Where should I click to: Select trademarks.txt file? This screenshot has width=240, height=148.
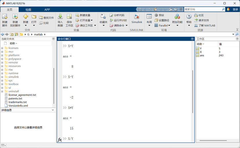click(x=17, y=102)
